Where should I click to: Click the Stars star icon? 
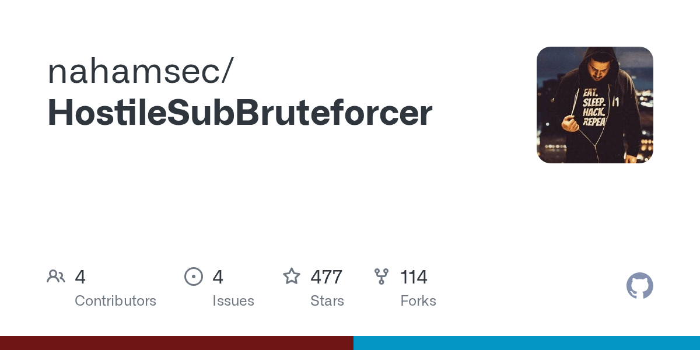pos(292,276)
